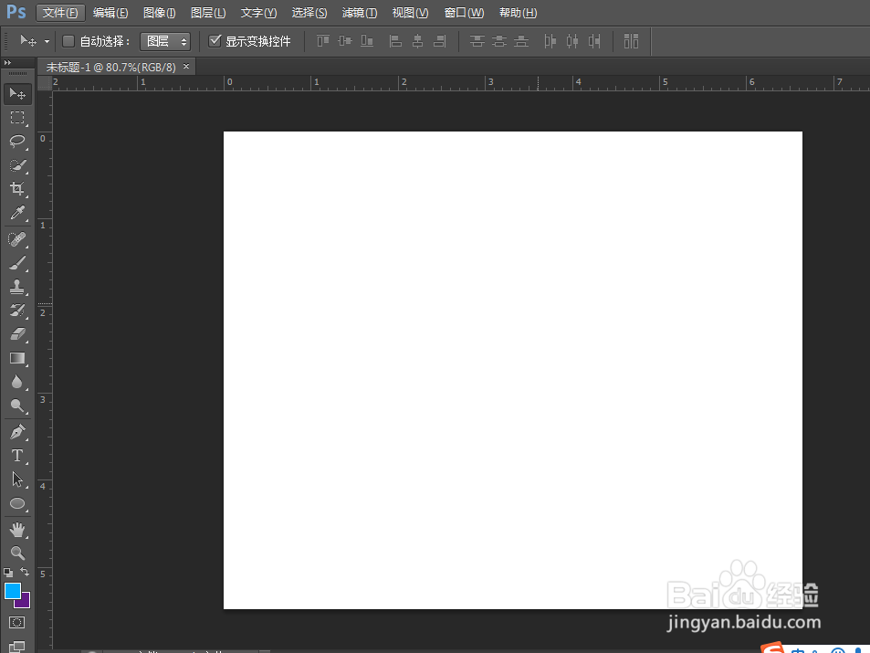The image size is (870, 653).
Task: Open Move tool preset picker arrow
Action: pyautogui.click(x=47, y=42)
